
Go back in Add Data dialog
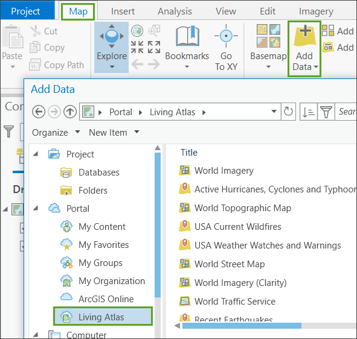click(x=39, y=112)
